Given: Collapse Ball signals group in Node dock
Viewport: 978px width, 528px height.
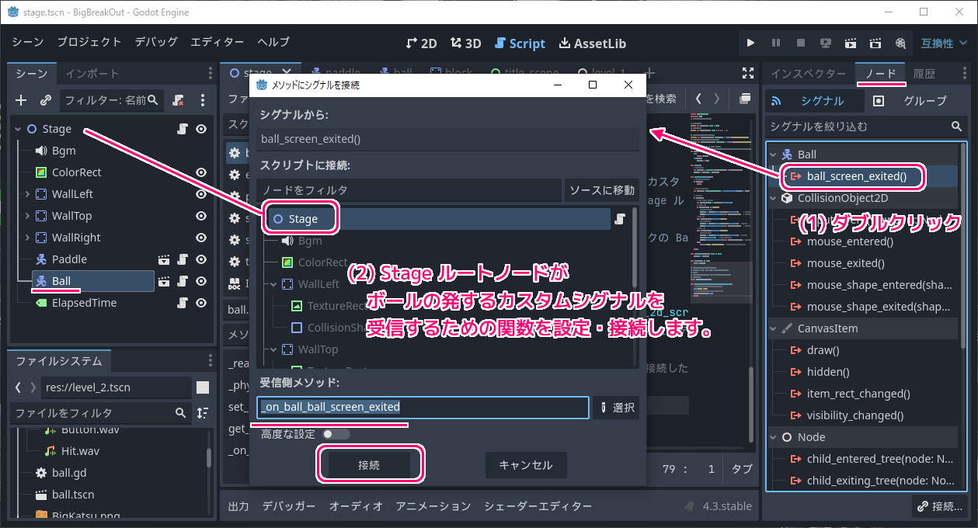Looking at the screenshot, I should click(x=773, y=155).
